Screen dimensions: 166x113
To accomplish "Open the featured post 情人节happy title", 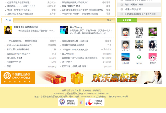I will coord(76,27).
